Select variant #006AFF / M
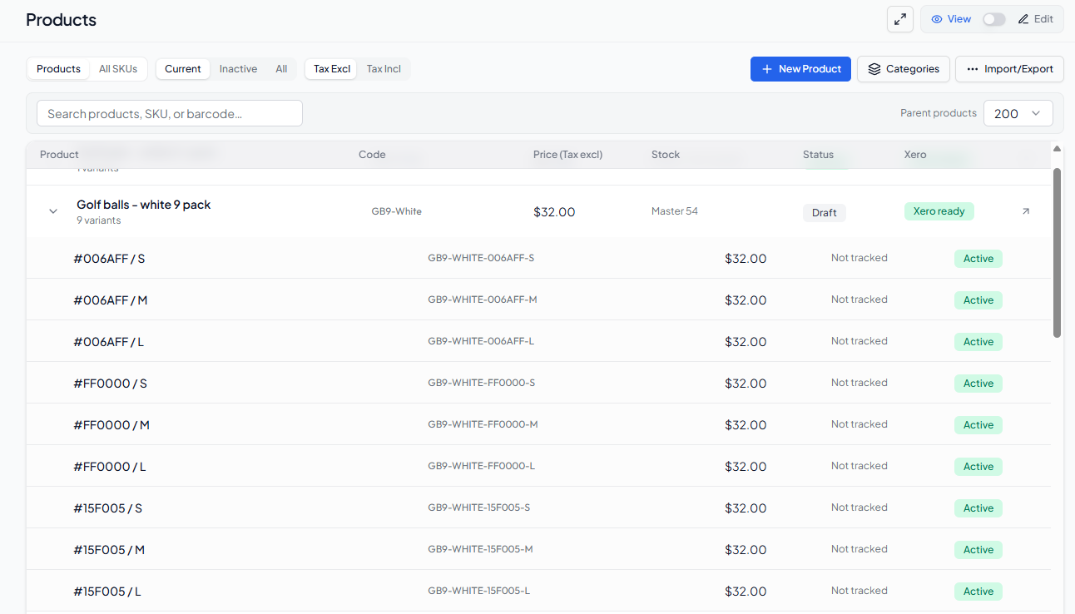The image size is (1075, 614). 111,300
